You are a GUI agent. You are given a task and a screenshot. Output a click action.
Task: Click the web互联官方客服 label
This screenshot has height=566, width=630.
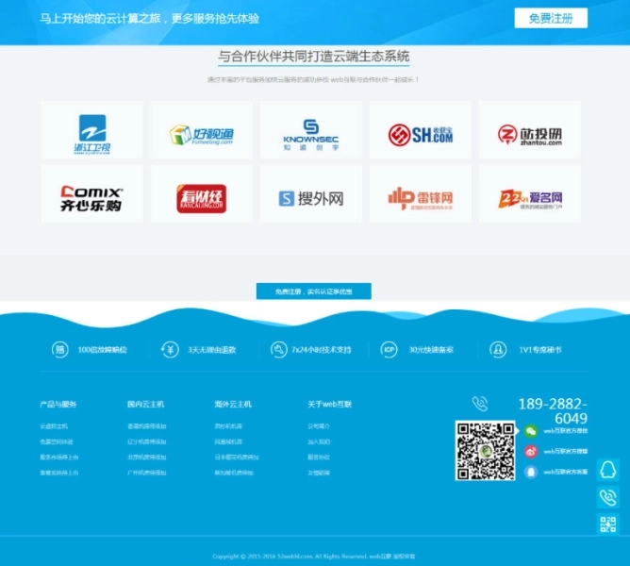(x=565, y=472)
